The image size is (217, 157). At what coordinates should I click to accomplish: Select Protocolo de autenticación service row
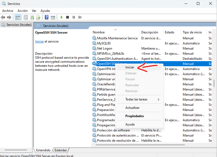click(x=152, y=135)
